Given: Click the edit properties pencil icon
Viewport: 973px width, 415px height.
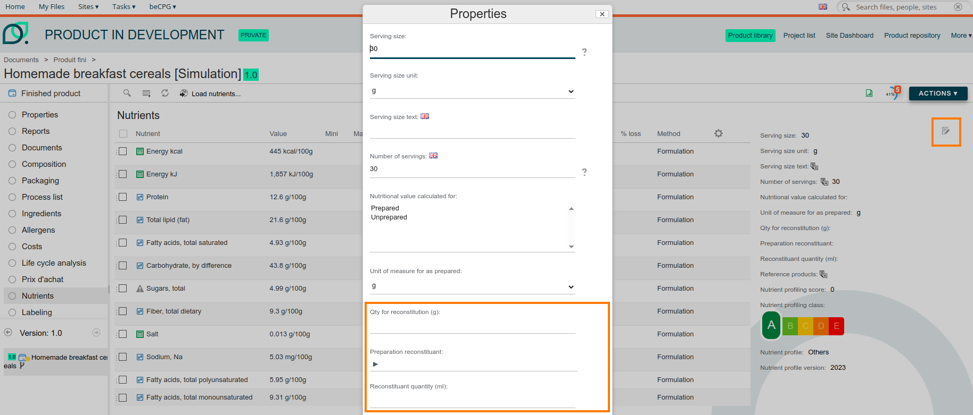Looking at the screenshot, I should click(x=945, y=131).
